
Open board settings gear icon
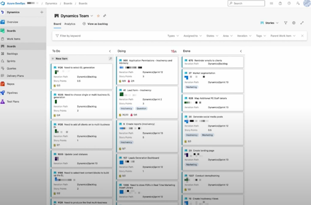point(294,23)
